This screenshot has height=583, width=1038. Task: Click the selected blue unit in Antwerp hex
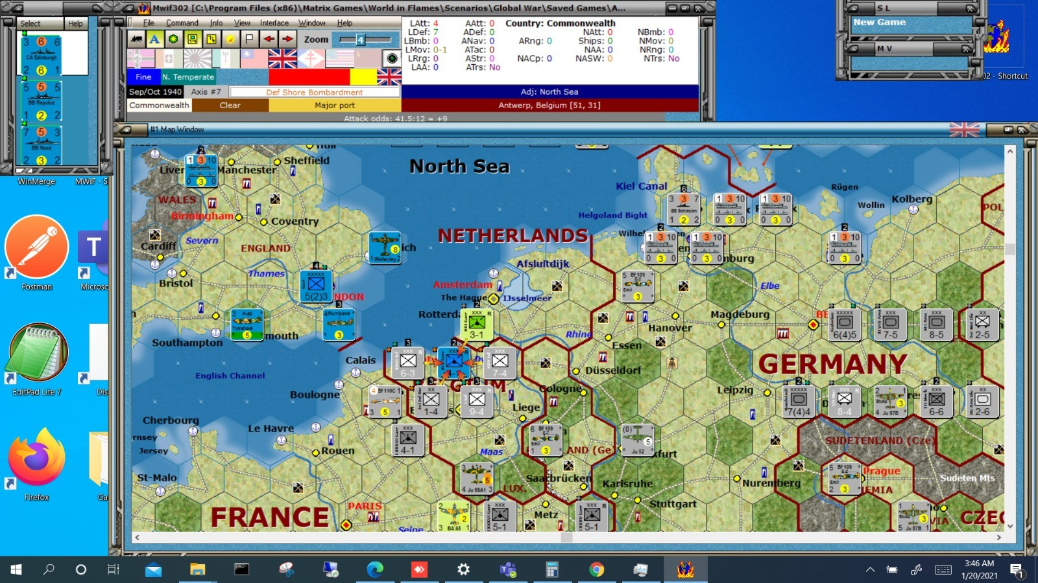coord(453,363)
